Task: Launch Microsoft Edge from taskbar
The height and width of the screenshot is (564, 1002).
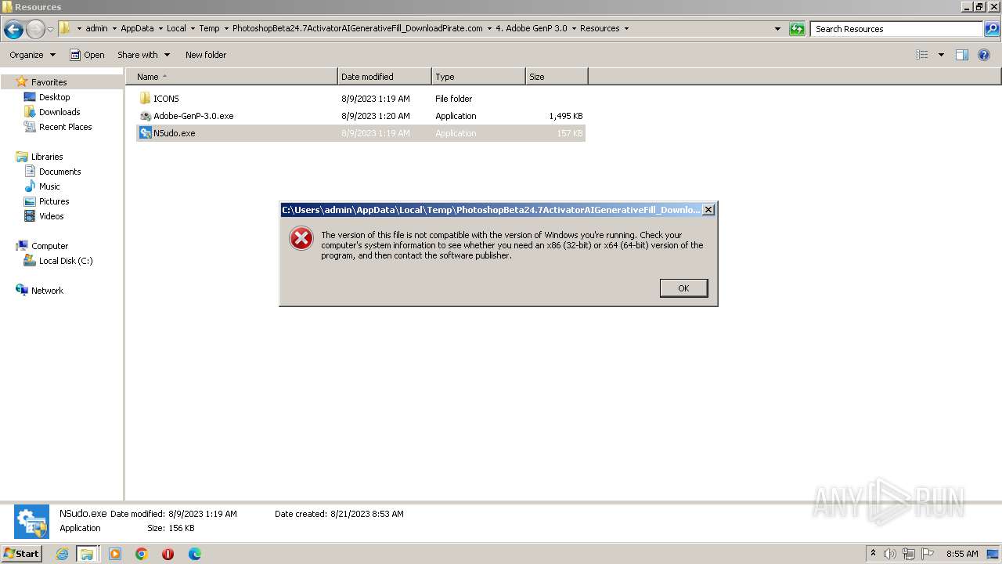Action: 195,554
